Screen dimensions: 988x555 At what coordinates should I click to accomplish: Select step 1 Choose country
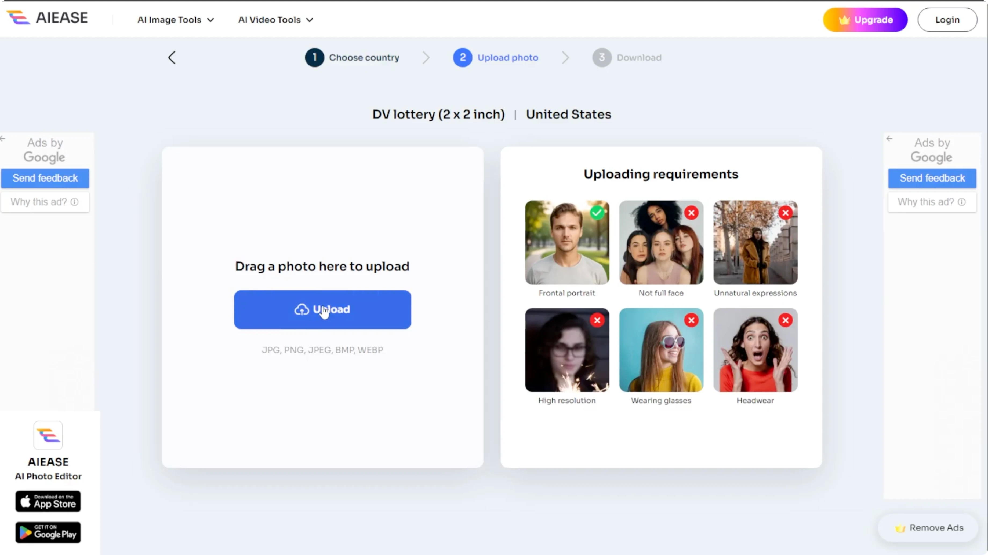tap(352, 57)
